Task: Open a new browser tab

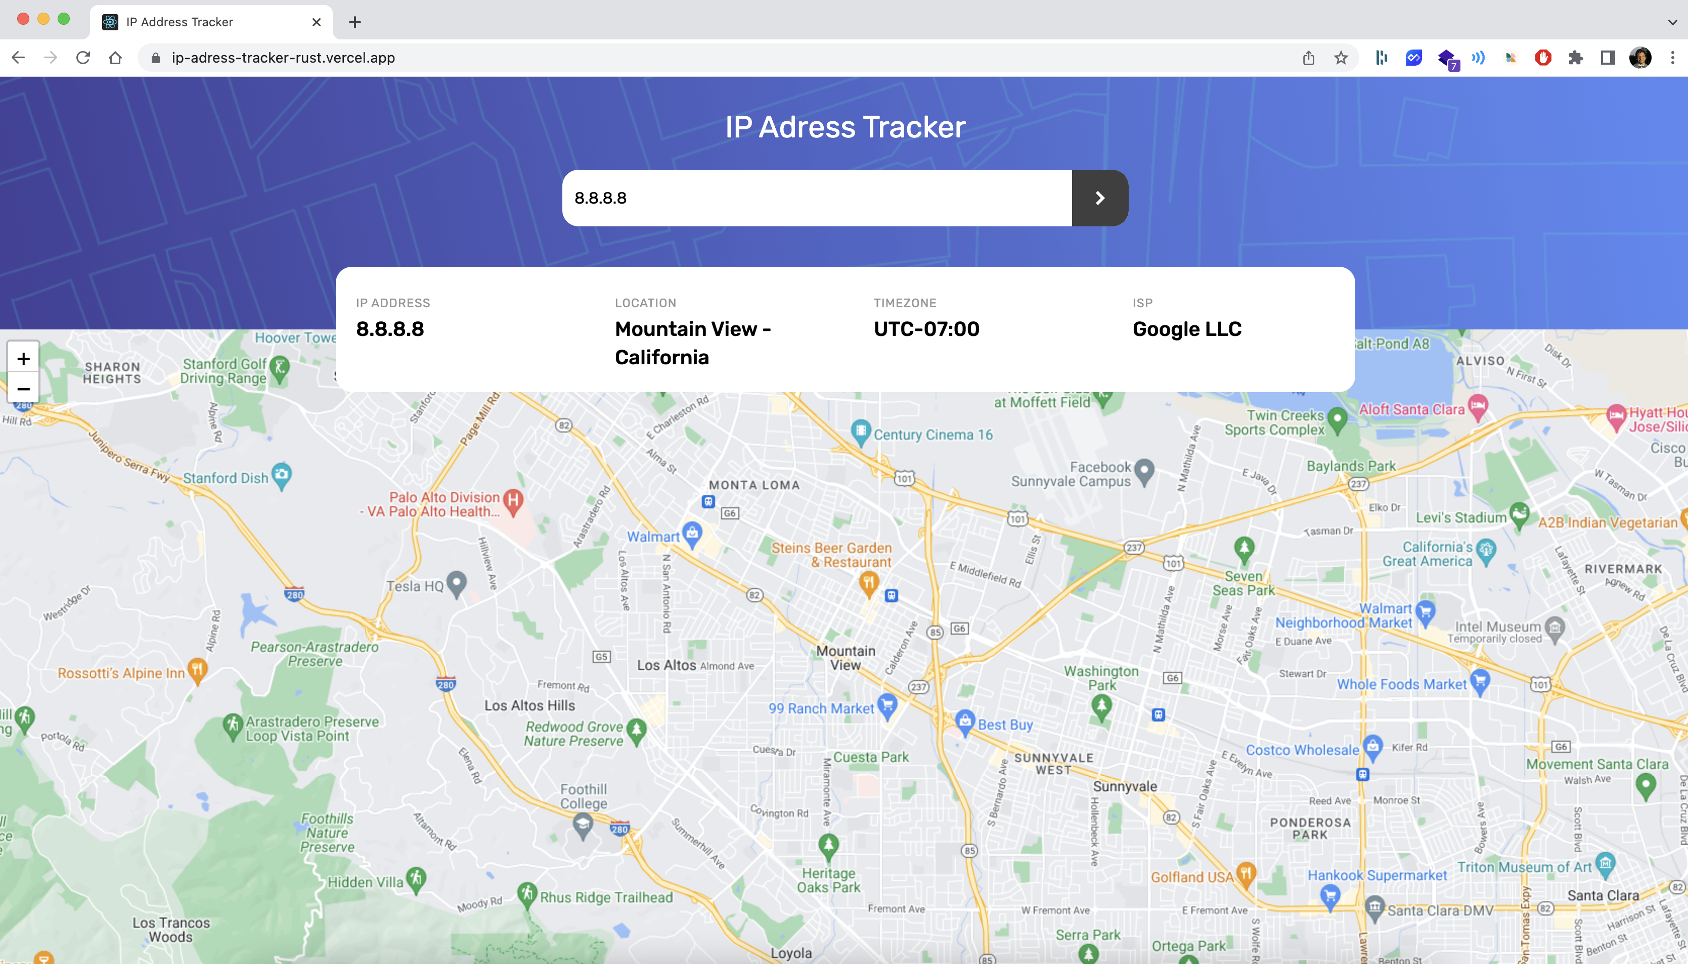Action: (355, 23)
